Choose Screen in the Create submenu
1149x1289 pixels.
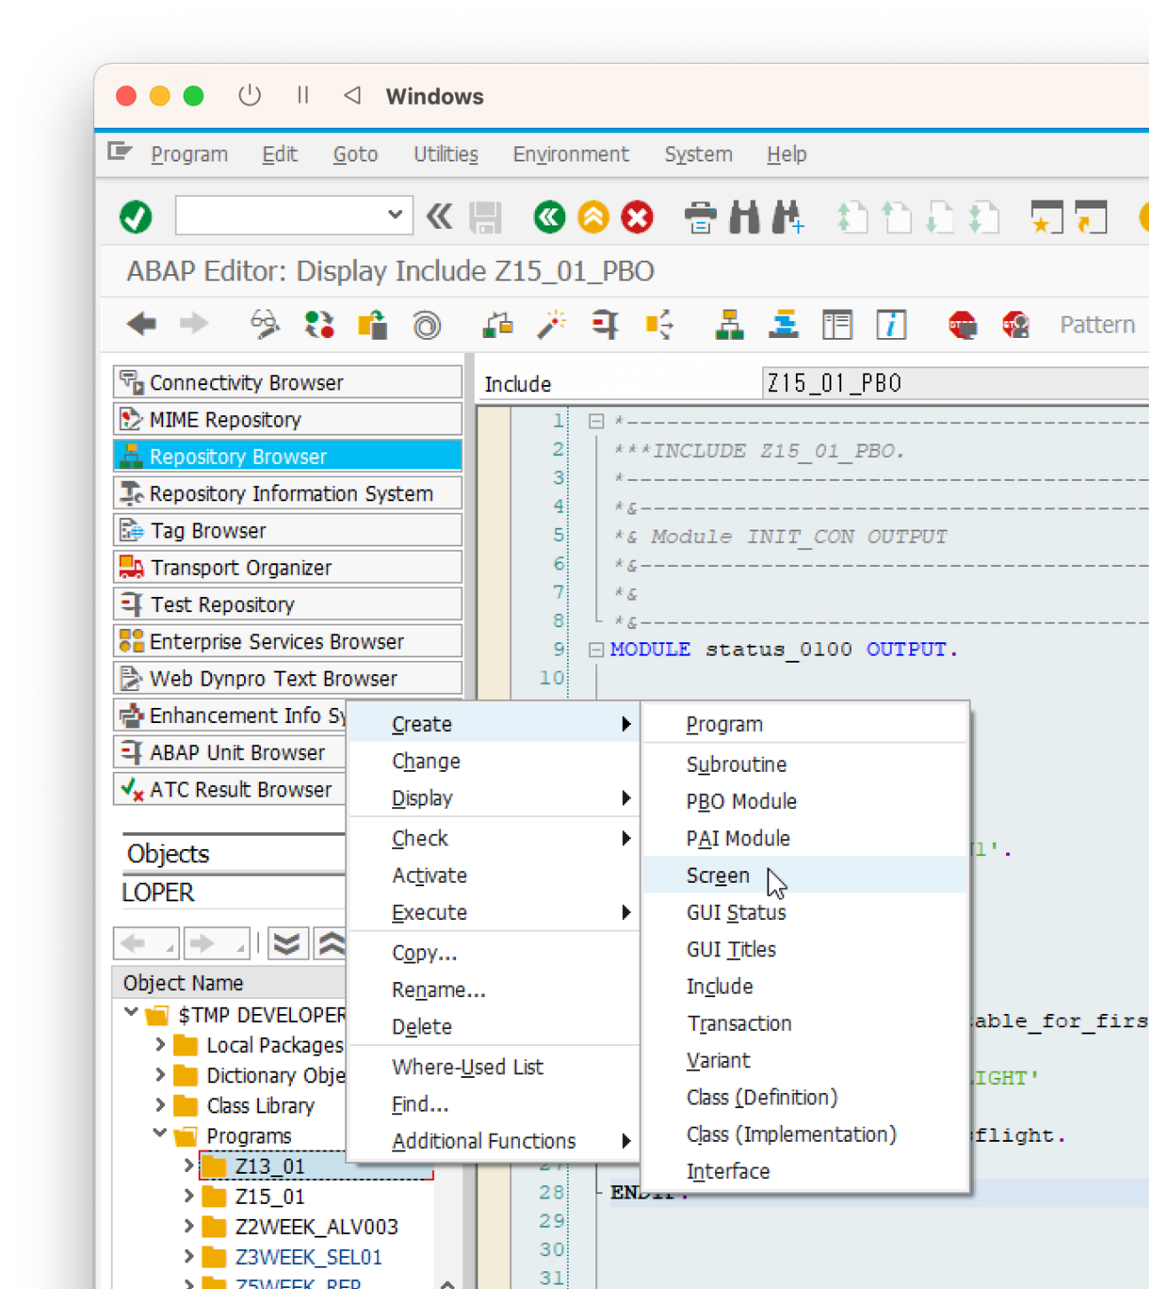coord(805,876)
